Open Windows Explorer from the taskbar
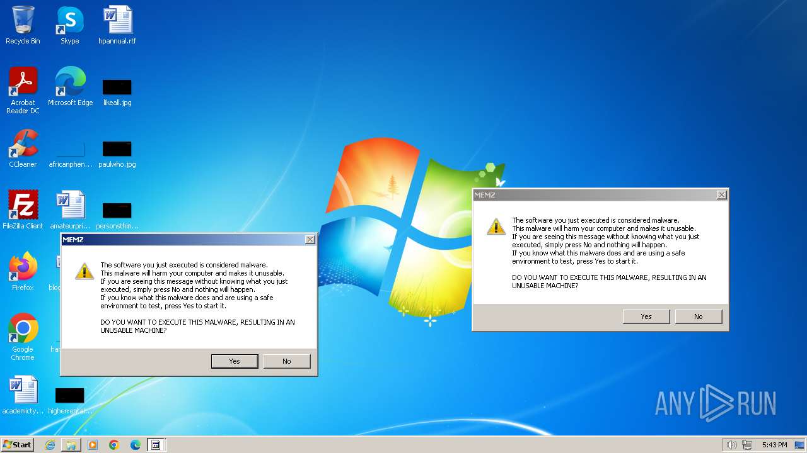 (71, 445)
